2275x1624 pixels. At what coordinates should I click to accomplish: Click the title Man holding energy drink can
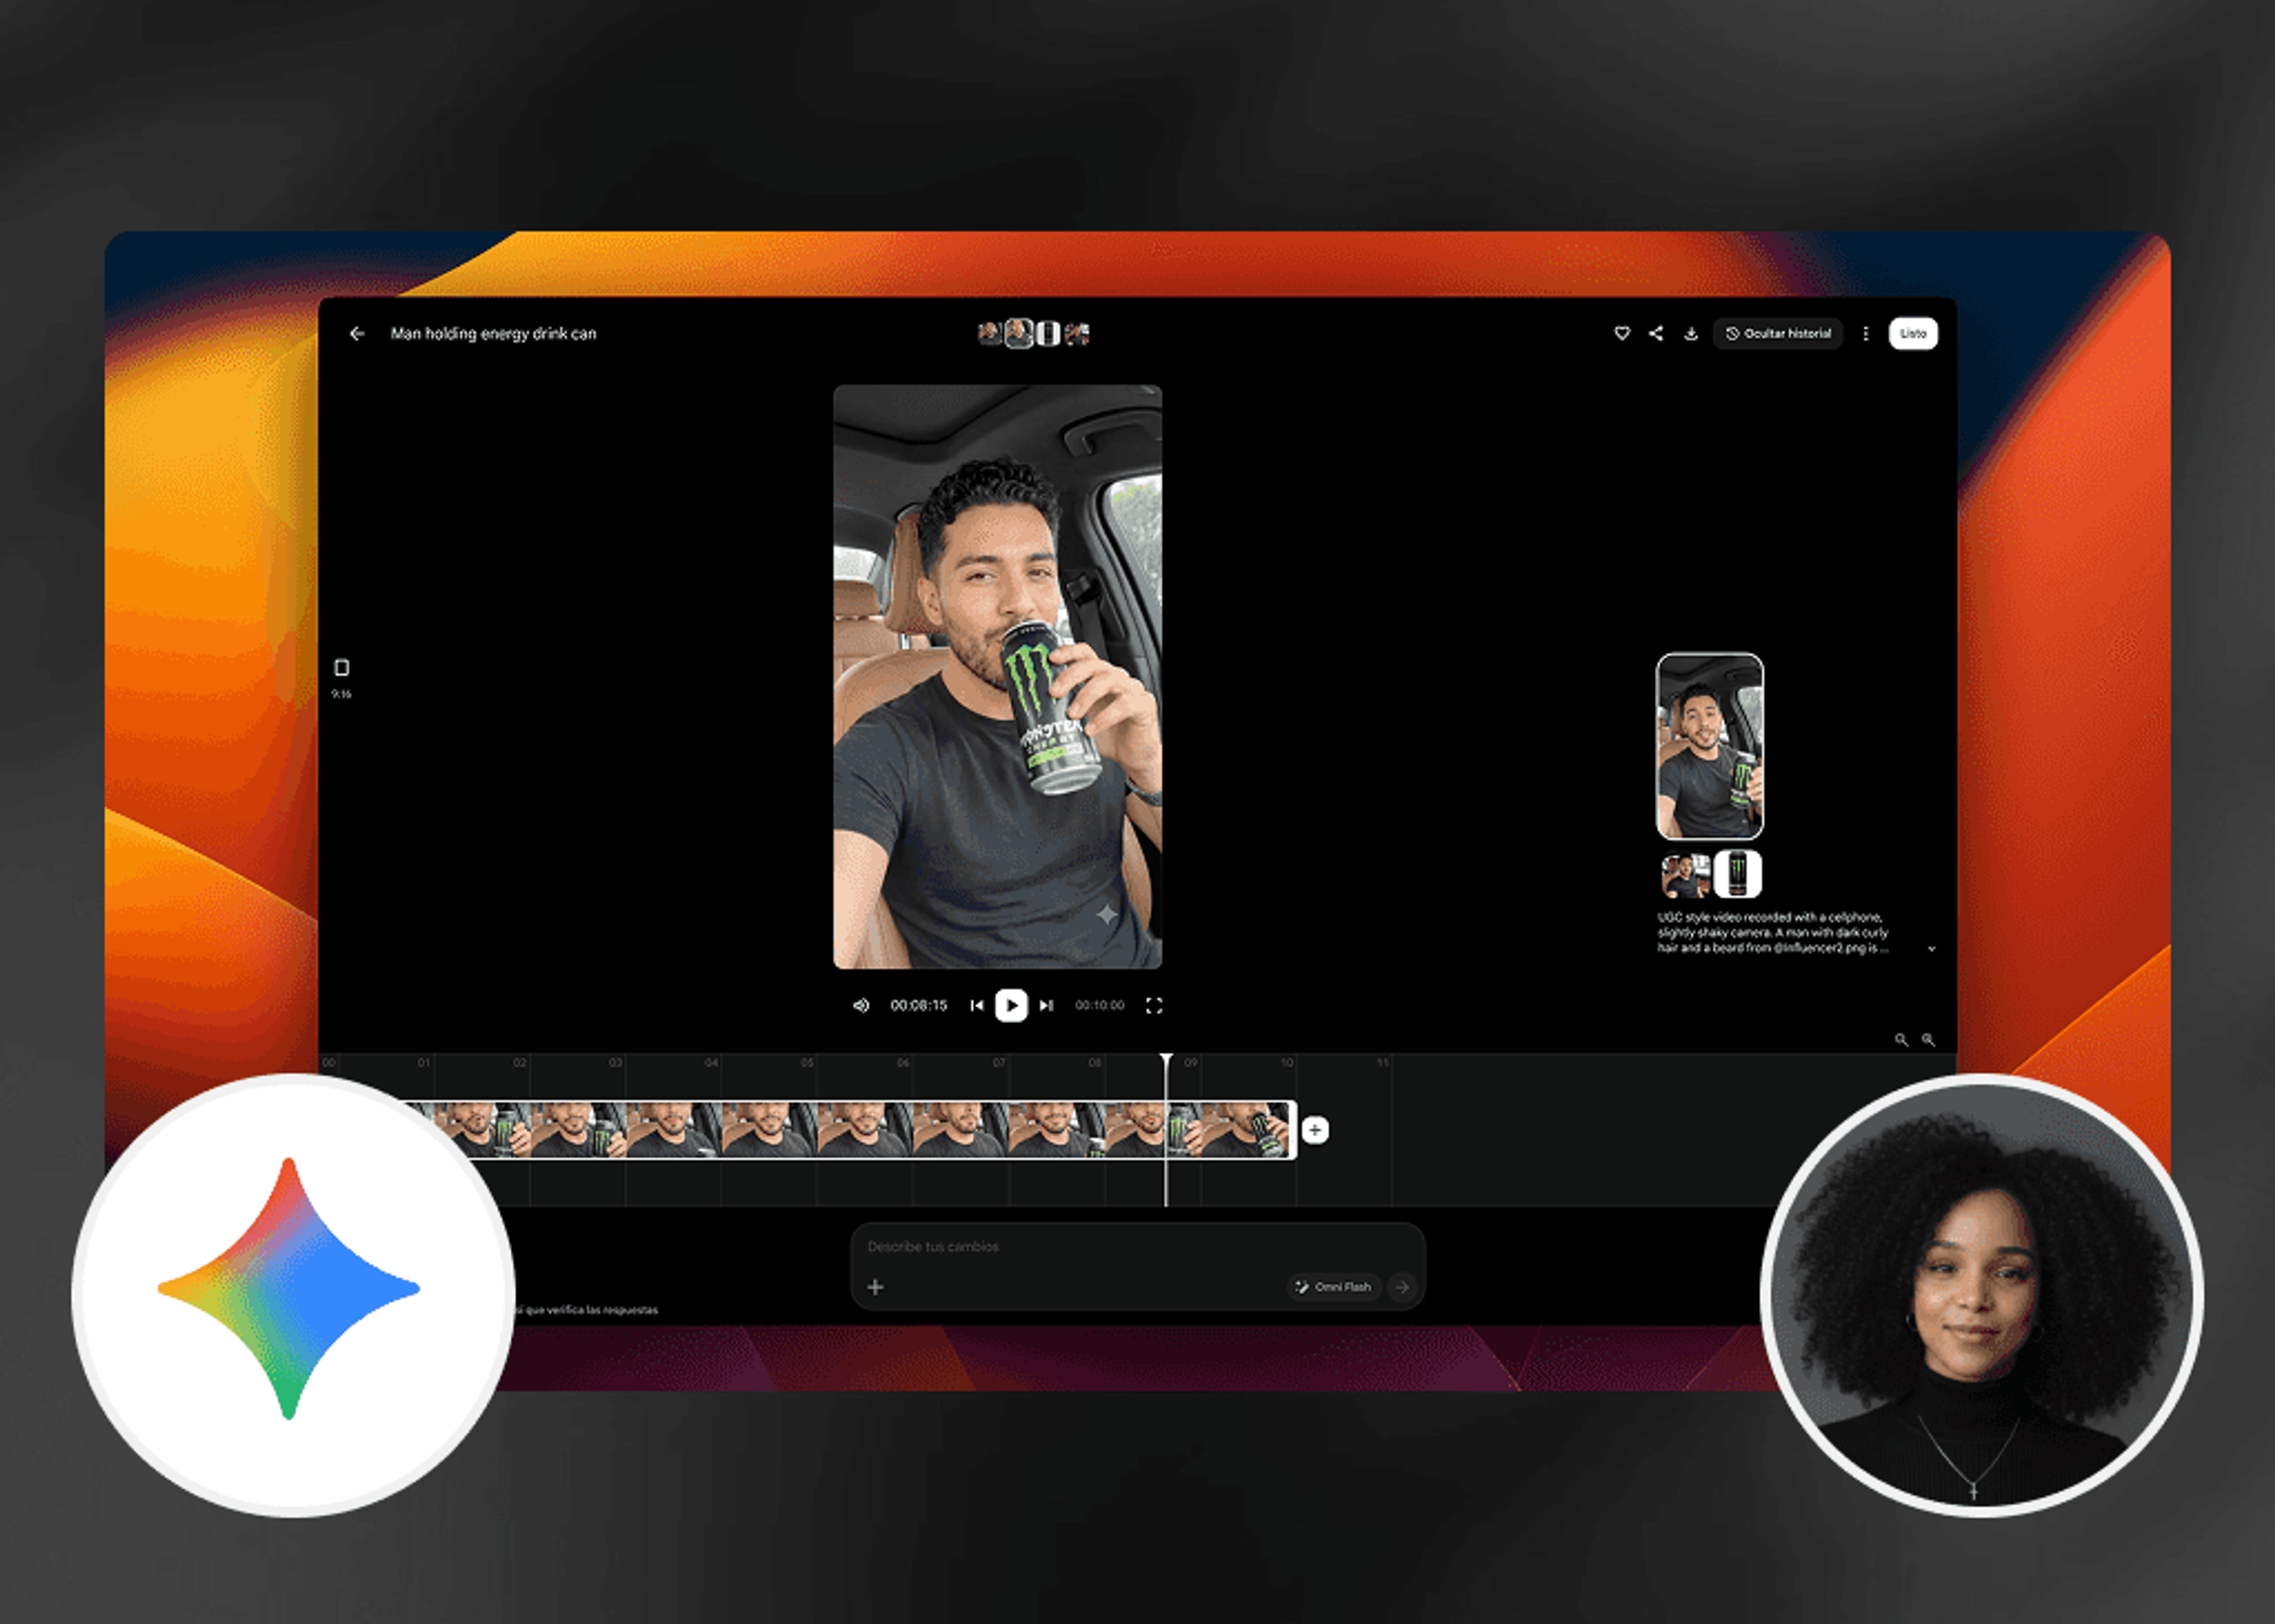point(493,333)
